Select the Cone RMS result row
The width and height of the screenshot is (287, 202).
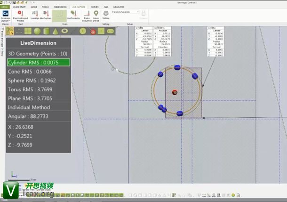point(39,72)
